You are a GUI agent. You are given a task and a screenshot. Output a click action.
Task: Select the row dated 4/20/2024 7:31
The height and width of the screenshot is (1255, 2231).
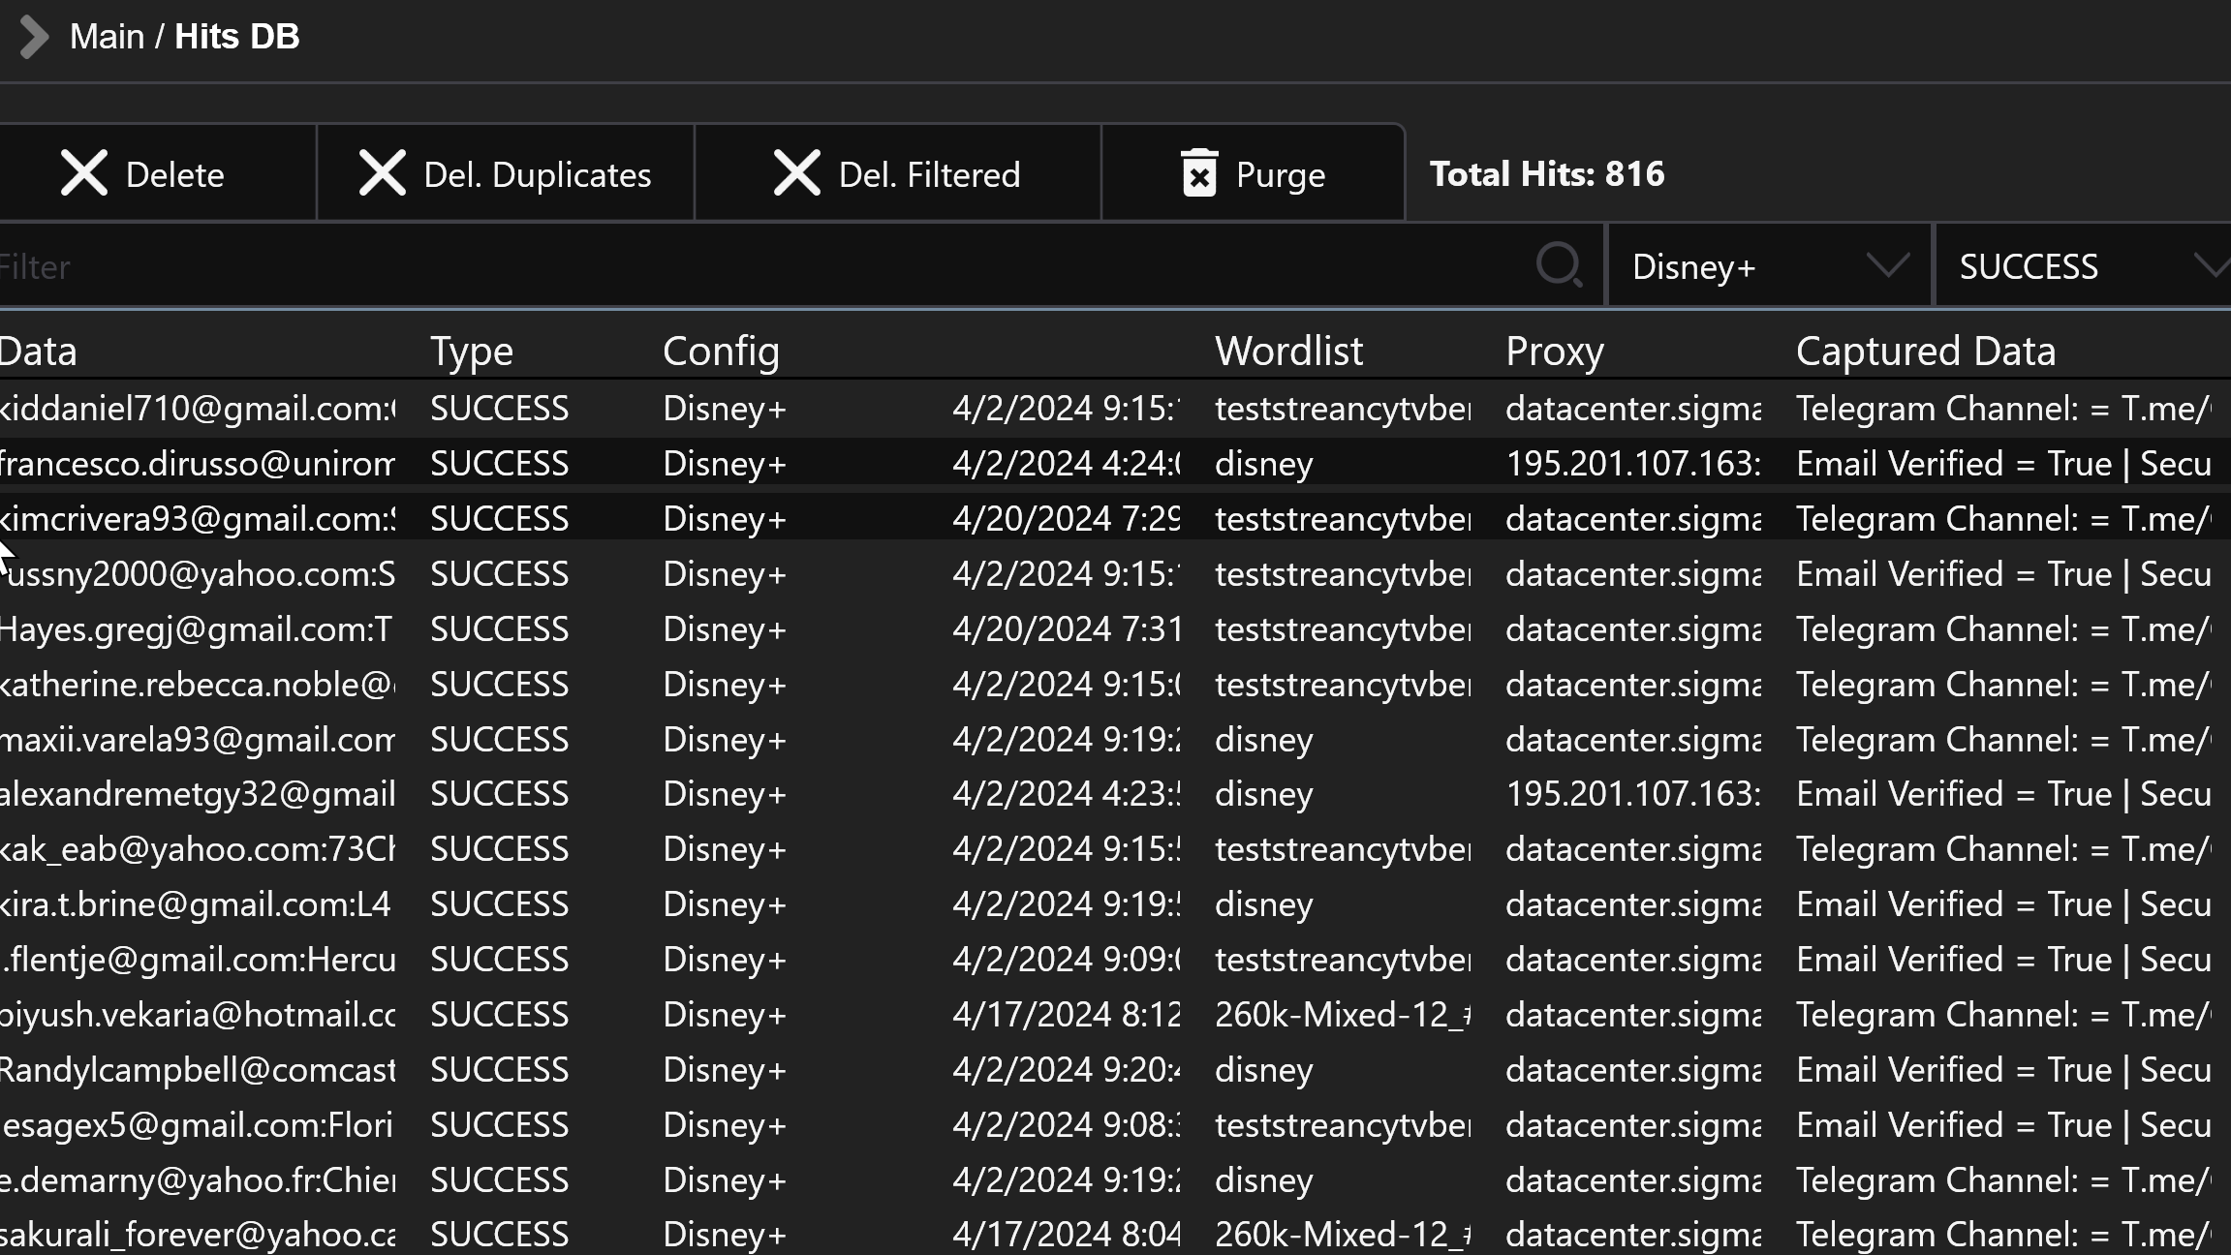point(1066,629)
